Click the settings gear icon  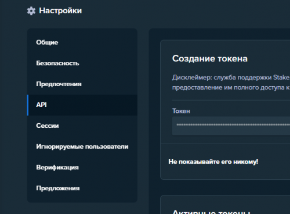point(31,11)
